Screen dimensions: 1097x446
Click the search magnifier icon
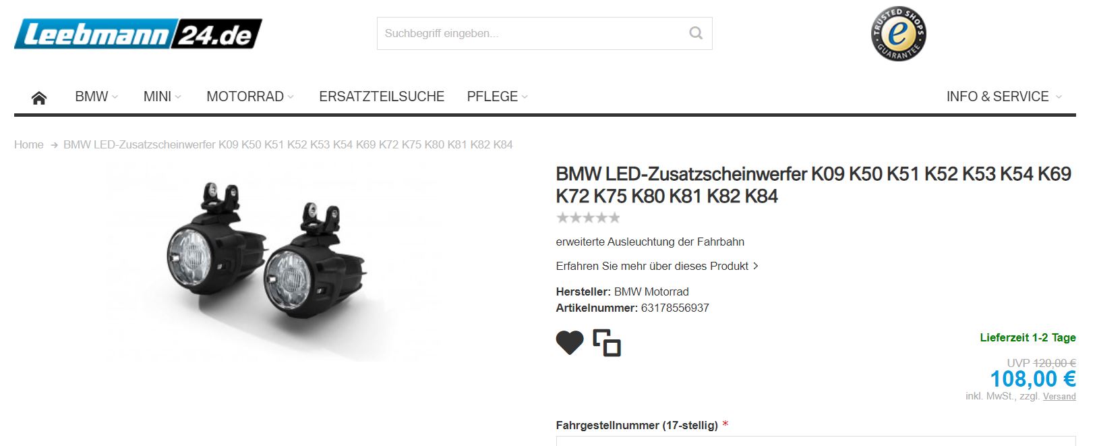click(x=696, y=33)
